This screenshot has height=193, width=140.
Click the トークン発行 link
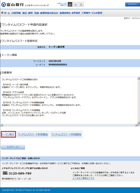pos(8,134)
